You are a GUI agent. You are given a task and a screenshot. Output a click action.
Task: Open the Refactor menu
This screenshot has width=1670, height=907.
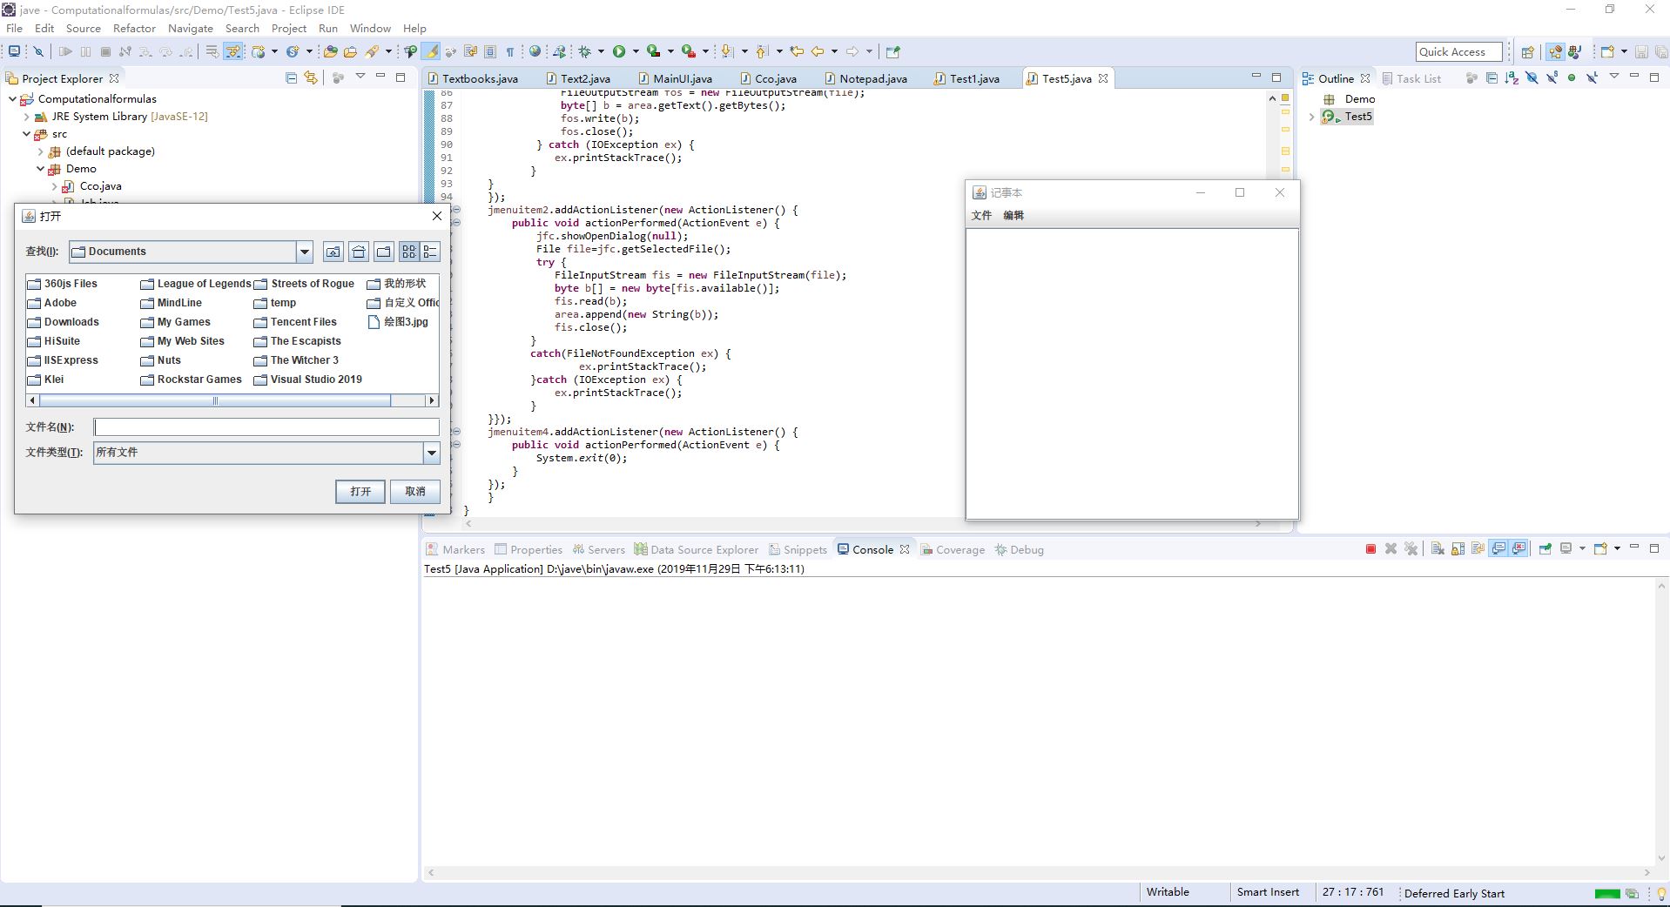coord(134,28)
